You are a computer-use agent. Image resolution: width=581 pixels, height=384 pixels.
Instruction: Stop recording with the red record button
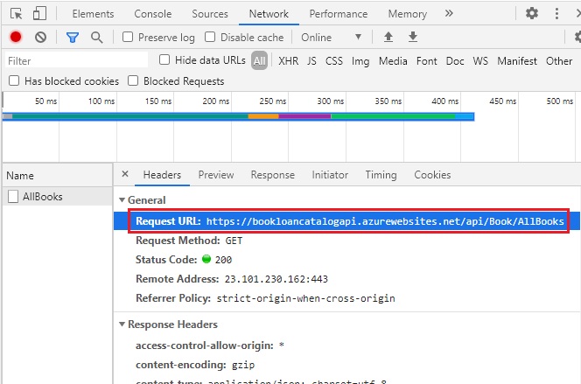[16, 37]
